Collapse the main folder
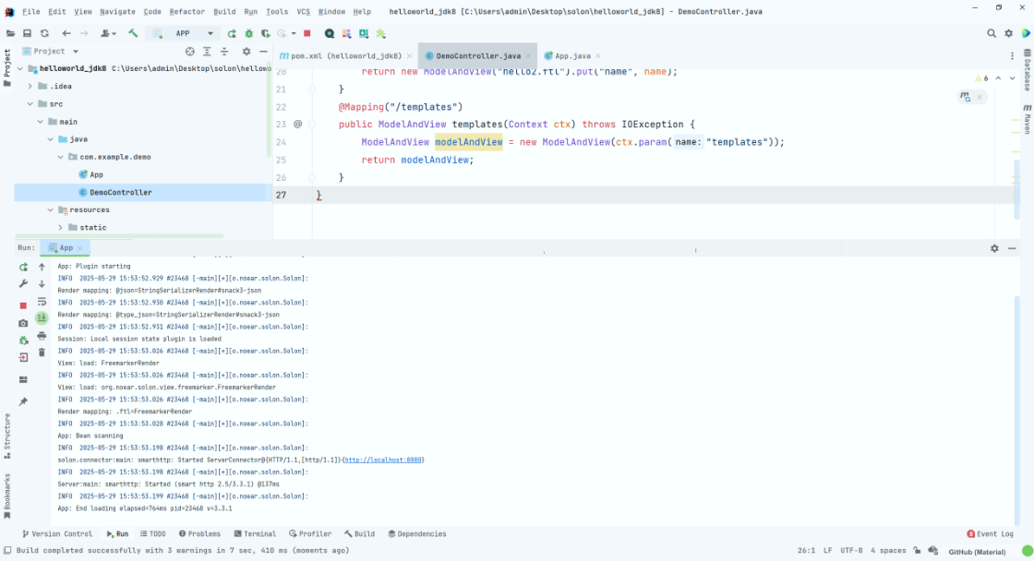 tap(41, 122)
